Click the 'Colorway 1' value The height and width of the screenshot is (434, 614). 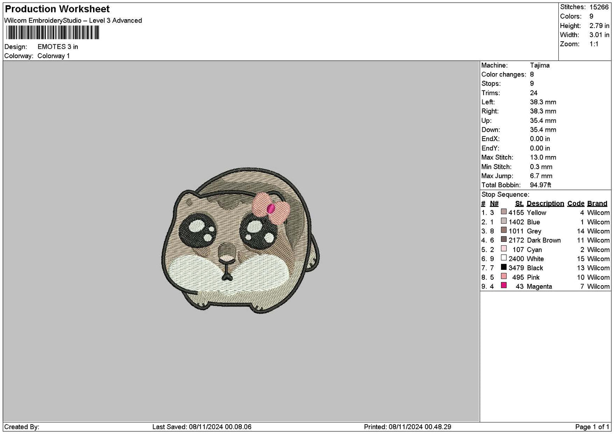pyautogui.click(x=54, y=56)
